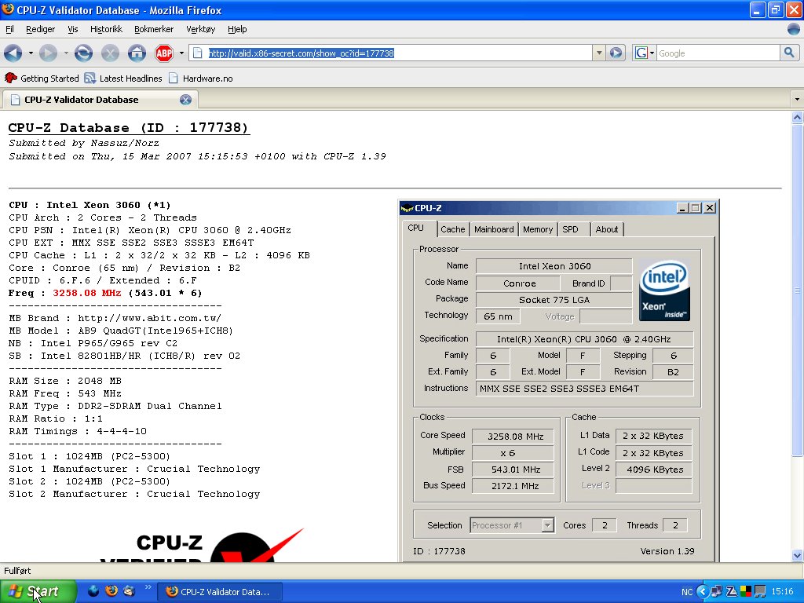Go back with the Firefox back arrow
Viewport: 804px width, 603px height.
coord(13,53)
